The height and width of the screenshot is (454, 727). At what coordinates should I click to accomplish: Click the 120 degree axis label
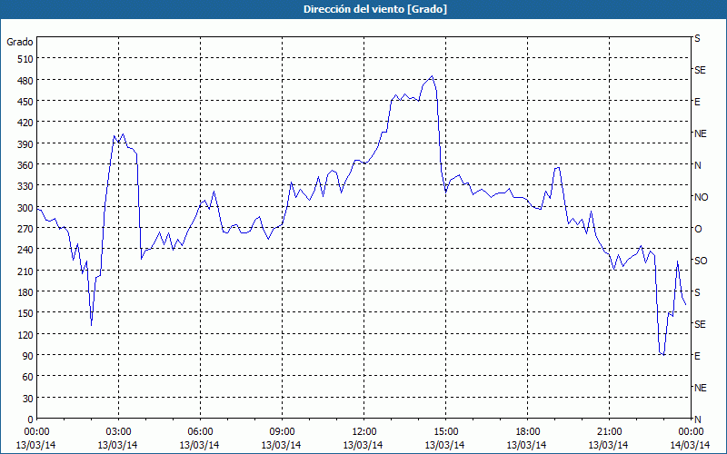[x=25, y=335]
